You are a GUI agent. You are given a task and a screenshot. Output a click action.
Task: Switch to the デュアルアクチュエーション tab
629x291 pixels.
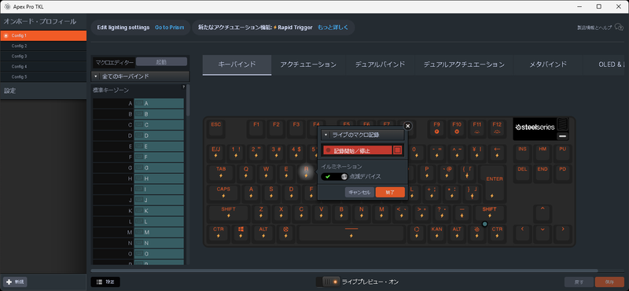click(464, 64)
